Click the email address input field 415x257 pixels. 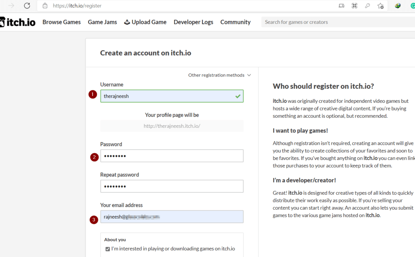pyautogui.click(x=172, y=217)
